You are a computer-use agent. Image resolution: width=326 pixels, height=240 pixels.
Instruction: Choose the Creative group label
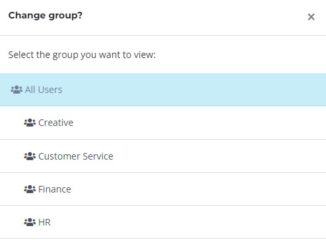55,123
